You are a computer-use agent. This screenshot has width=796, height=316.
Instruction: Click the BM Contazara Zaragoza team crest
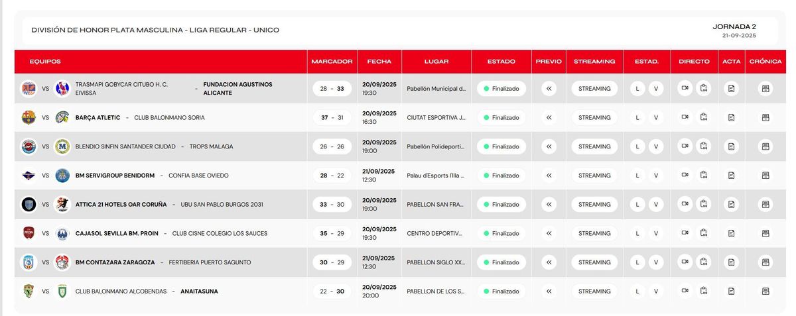coord(29,262)
